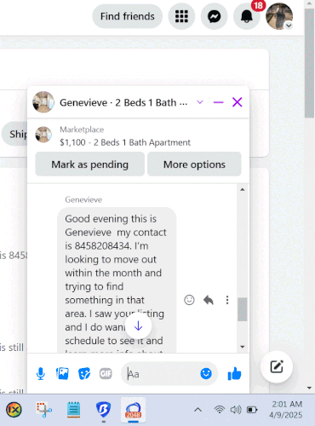Click Mark as pending button
315x426 pixels.
tap(89, 164)
